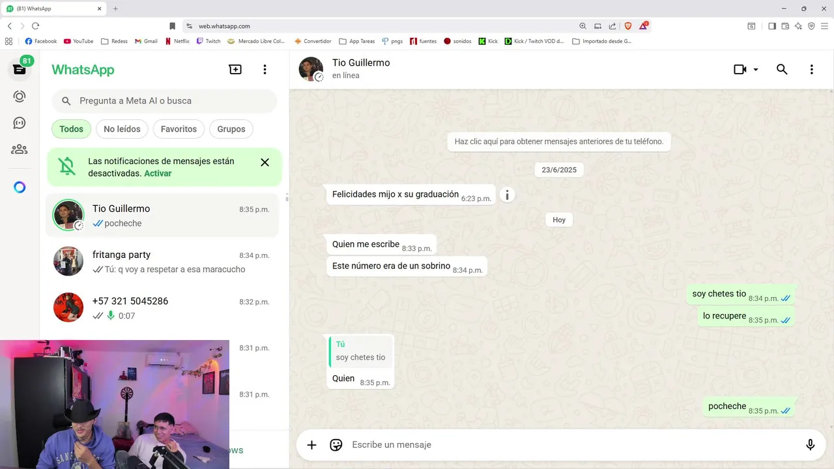The height and width of the screenshot is (469, 834).
Task: Close the (81) WhatsApp tab
Action: 99,8
